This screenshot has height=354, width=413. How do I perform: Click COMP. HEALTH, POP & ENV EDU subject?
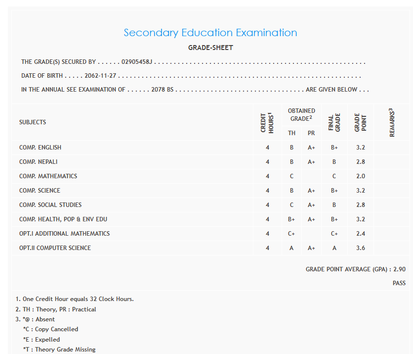pos(63,219)
